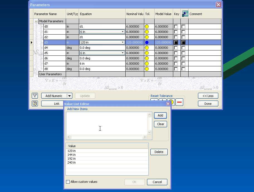
Task: Click the row selector arrow beside d3
Action: tap(31, 42)
